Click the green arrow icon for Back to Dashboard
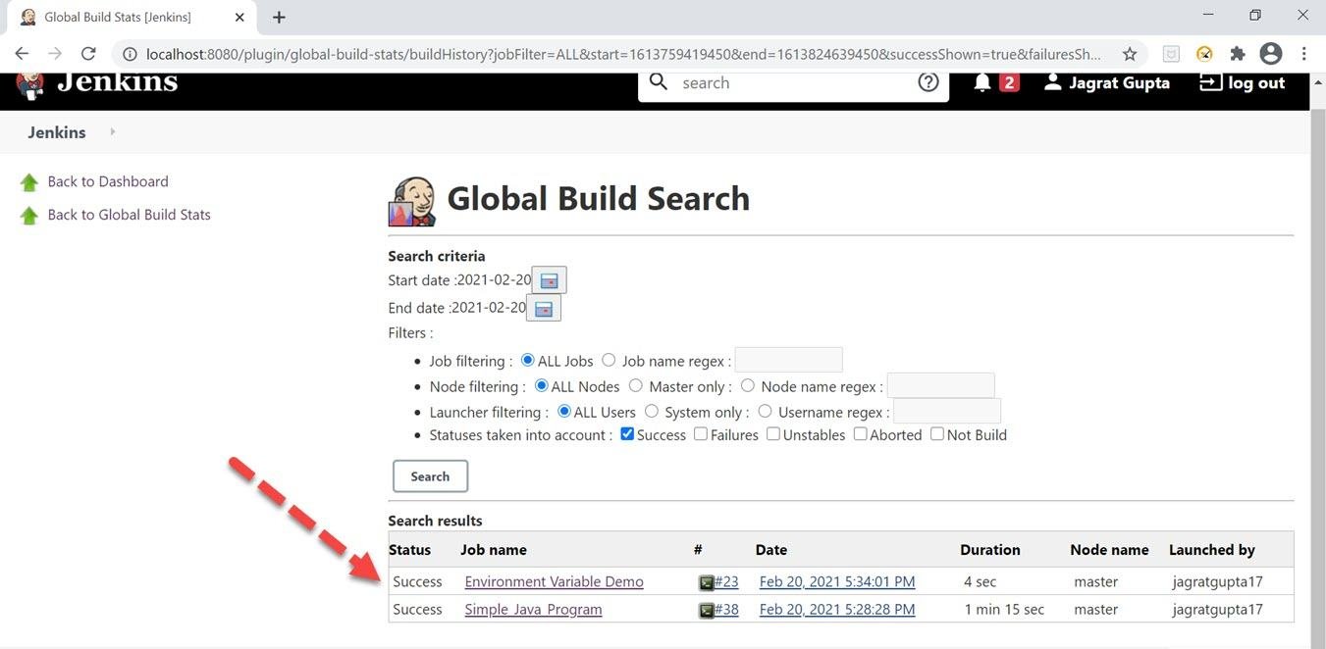Viewport: 1326px width, 649px height. 29,182
